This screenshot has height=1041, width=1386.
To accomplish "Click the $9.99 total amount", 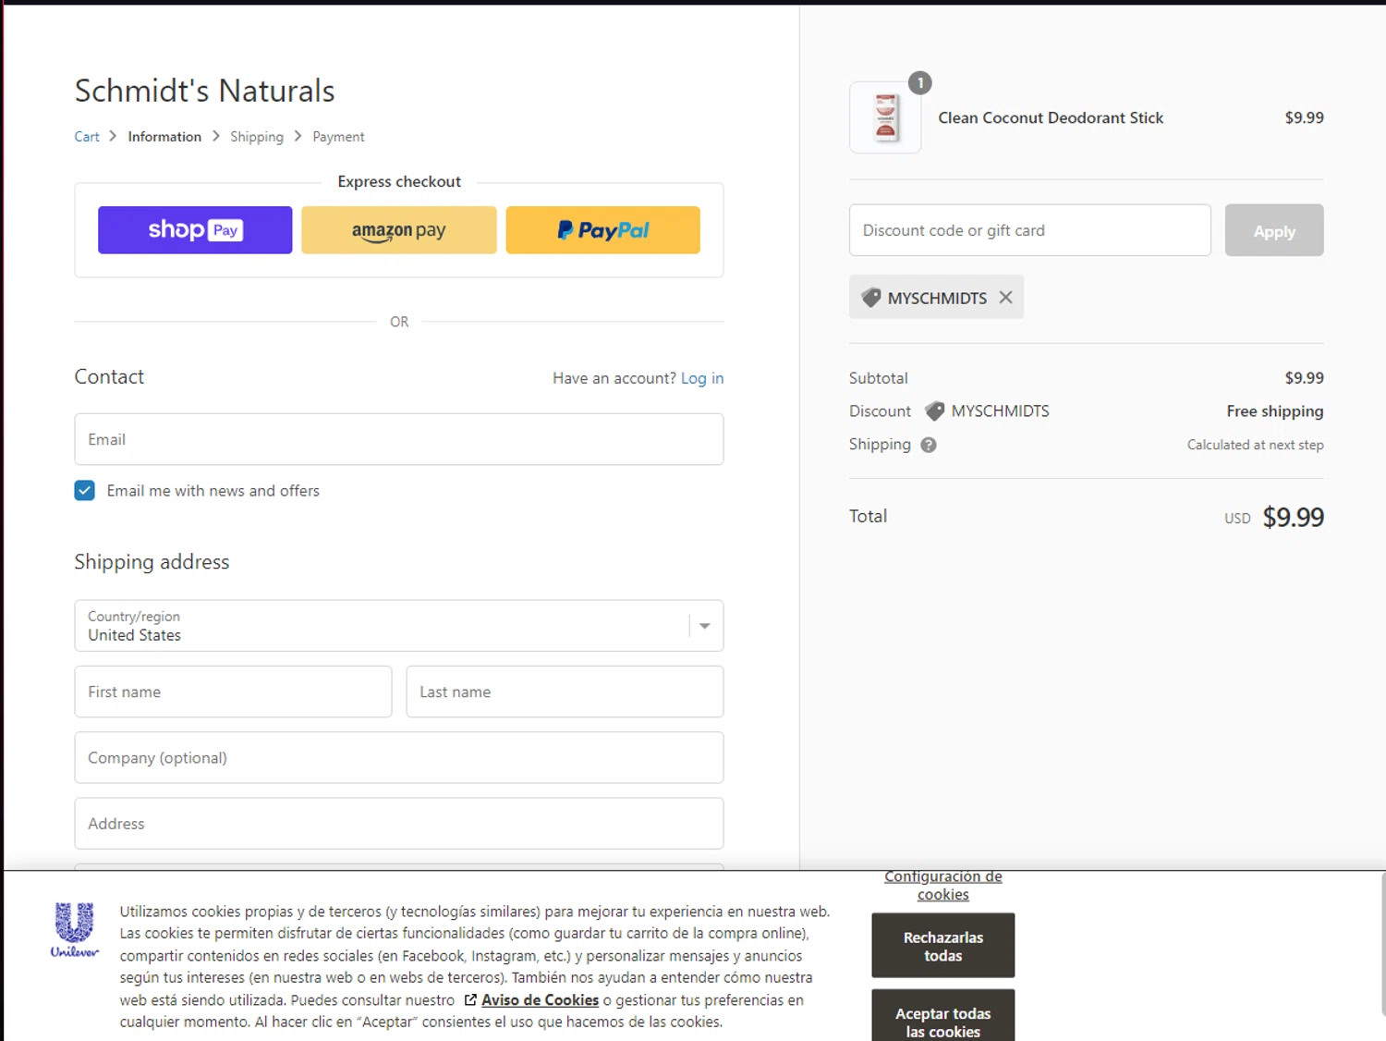I will pyautogui.click(x=1294, y=517).
